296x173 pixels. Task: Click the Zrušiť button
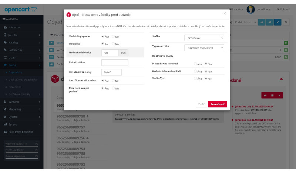point(201,104)
